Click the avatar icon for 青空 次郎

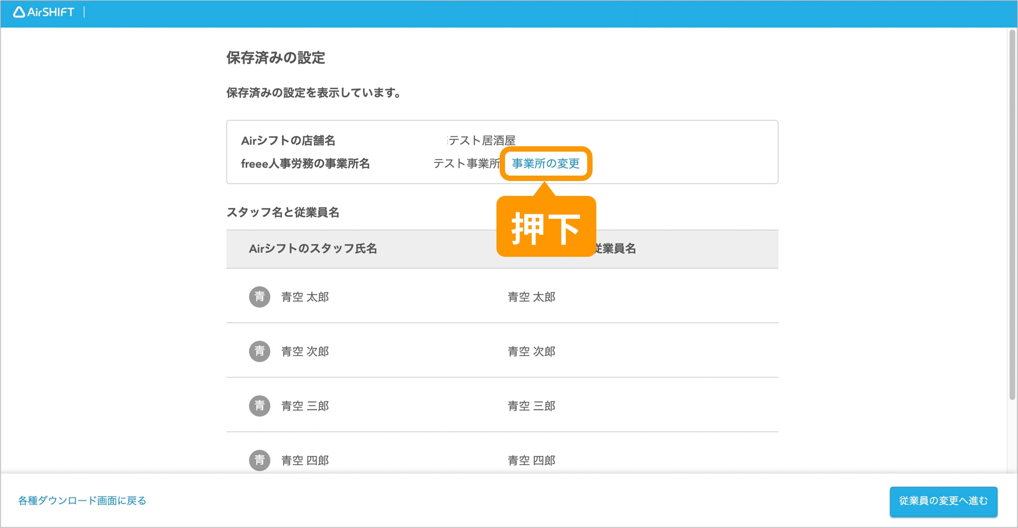point(259,351)
